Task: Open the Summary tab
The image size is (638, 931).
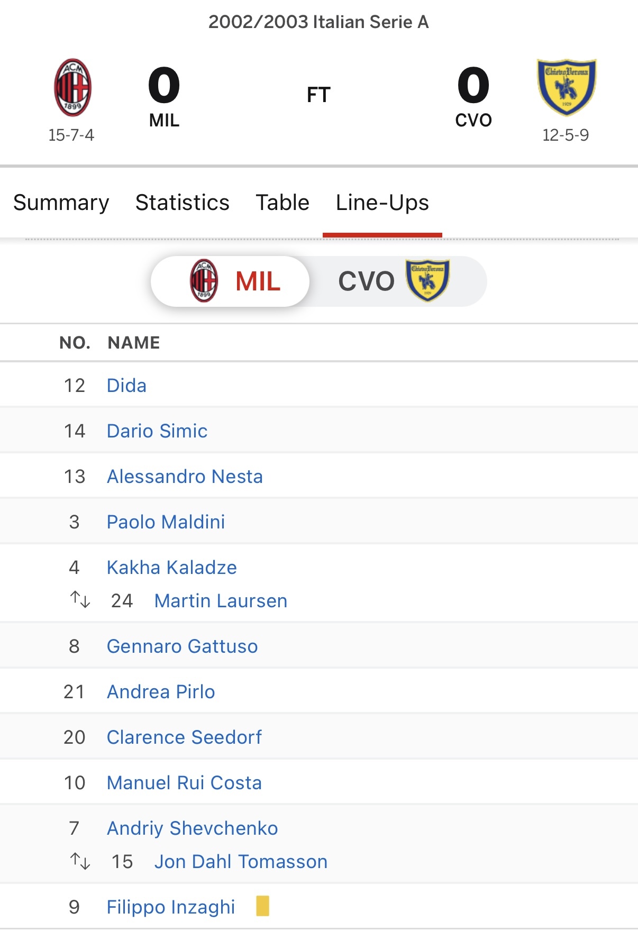Action: pos(61,203)
